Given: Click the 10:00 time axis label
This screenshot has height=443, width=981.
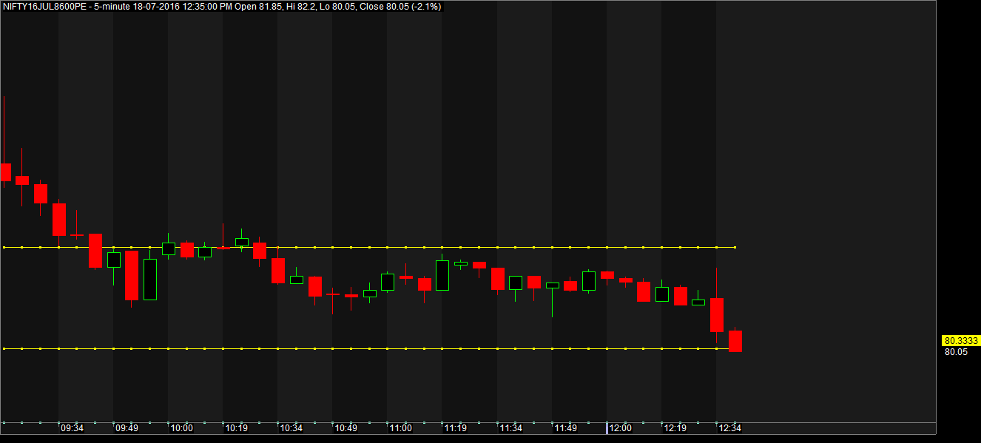Looking at the screenshot, I should [x=181, y=428].
